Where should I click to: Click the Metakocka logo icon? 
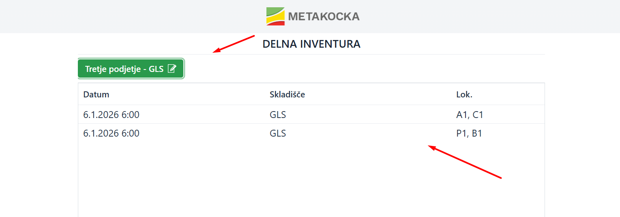pyautogui.click(x=275, y=16)
